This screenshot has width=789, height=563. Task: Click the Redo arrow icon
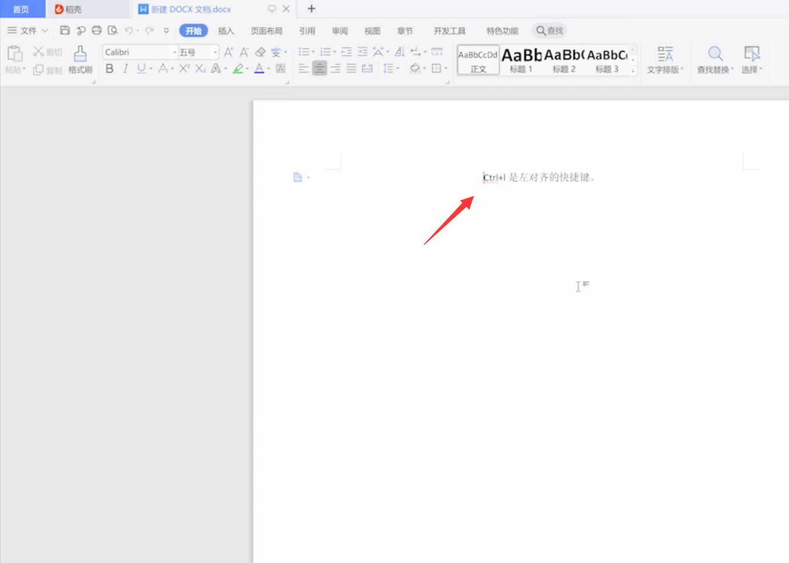tap(150, 30)
